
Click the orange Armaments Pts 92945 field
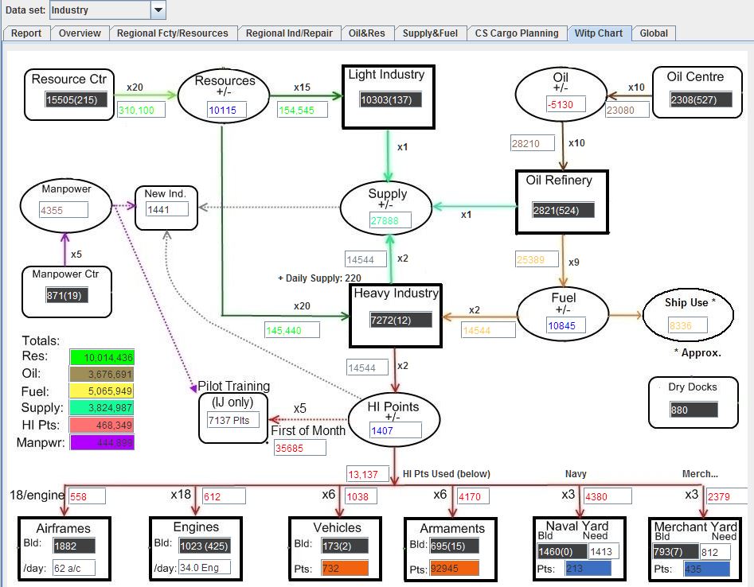454,568
